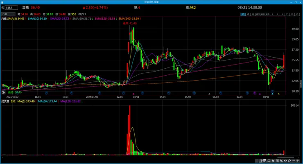303x164 pixels.
Task: Select the 30-minute interval tab
Action: pos(292,14)
